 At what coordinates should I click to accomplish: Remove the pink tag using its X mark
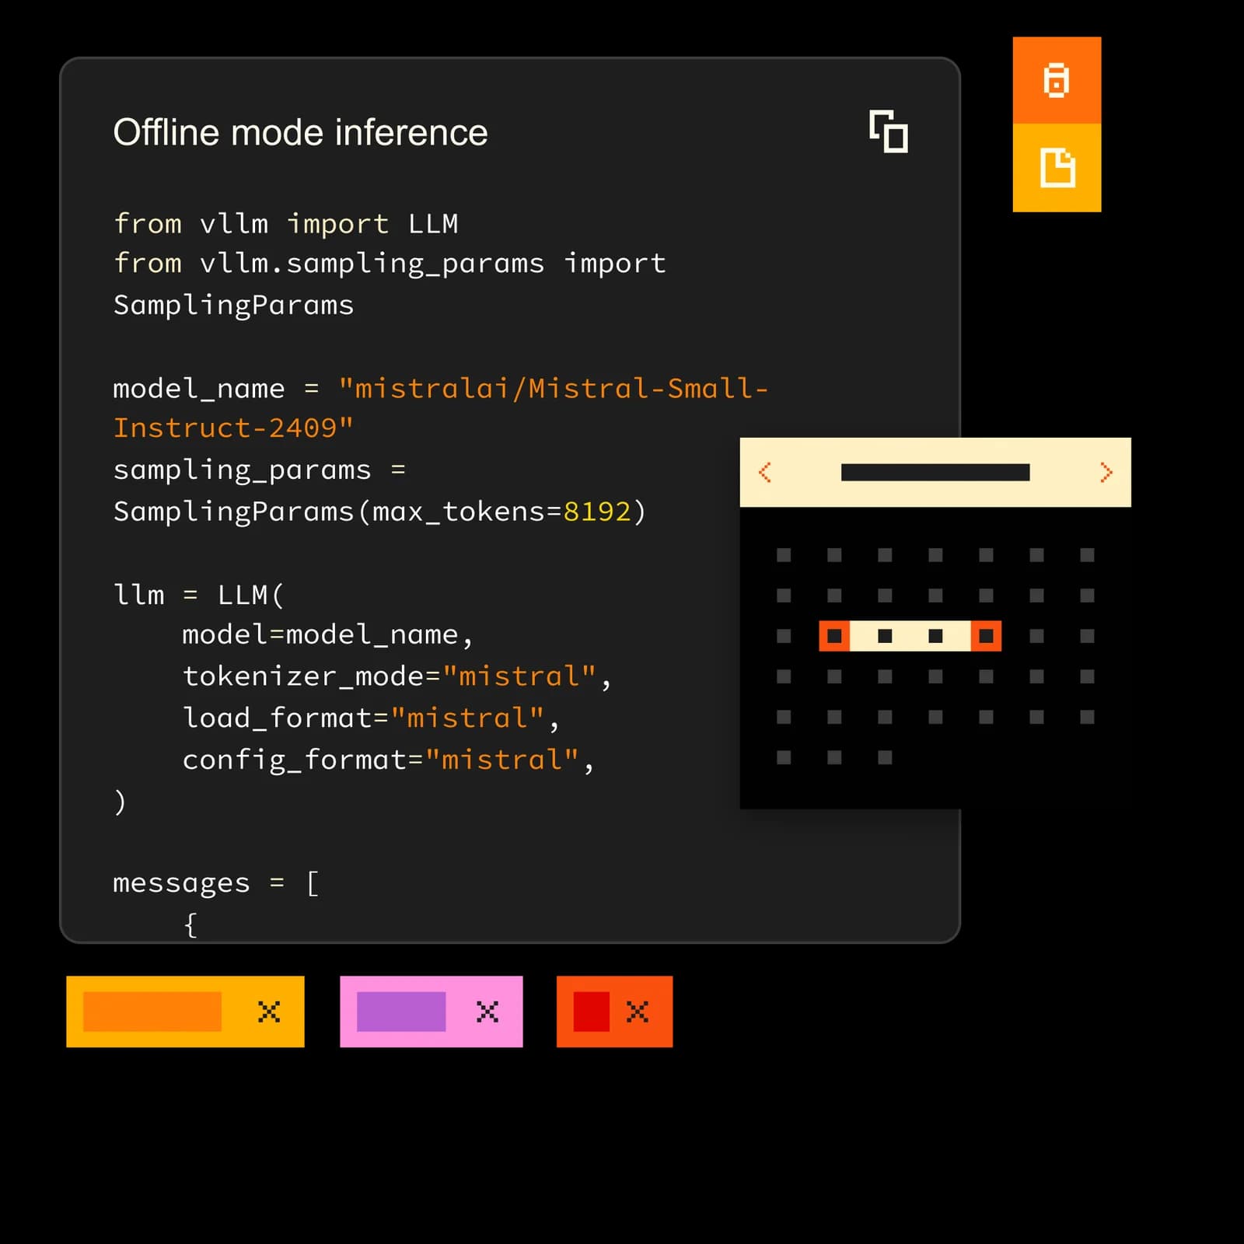coord(486,1012)
